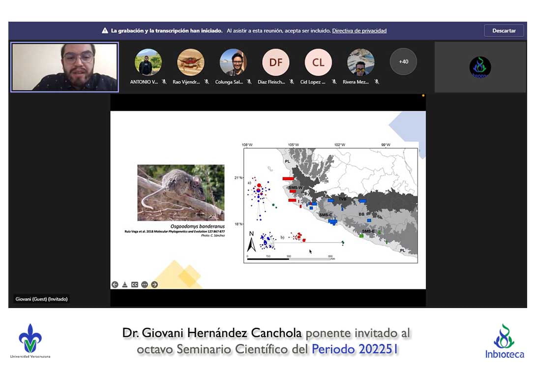Click the CL initials avatar
536x374 pixels.
pos(318,62)
